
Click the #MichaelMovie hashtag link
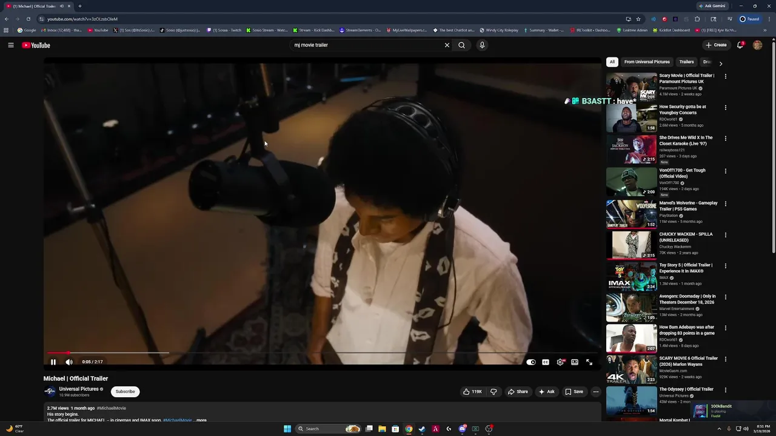[112, 408]
